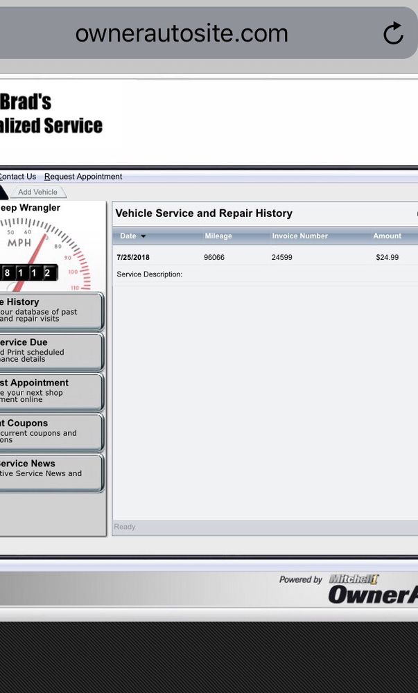Click the Amount column header
418x693 pixels.
click(387, 236)
